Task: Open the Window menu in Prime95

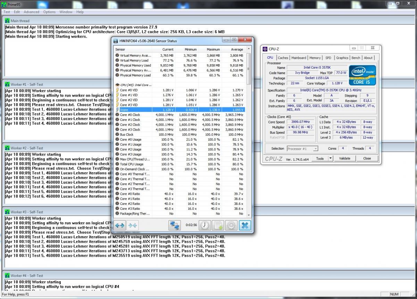Action: pyautogui.click(x=66, y=12)
